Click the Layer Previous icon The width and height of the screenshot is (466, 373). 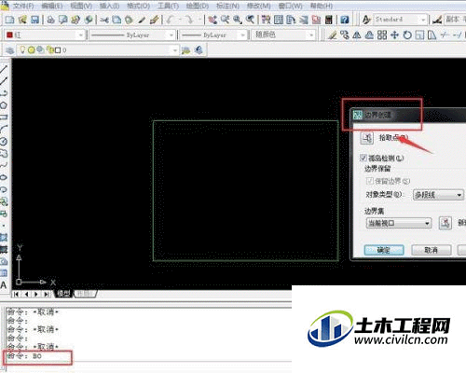point(199,50)
